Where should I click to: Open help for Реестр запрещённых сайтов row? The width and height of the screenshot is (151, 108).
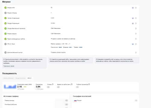tap(136, 39)
